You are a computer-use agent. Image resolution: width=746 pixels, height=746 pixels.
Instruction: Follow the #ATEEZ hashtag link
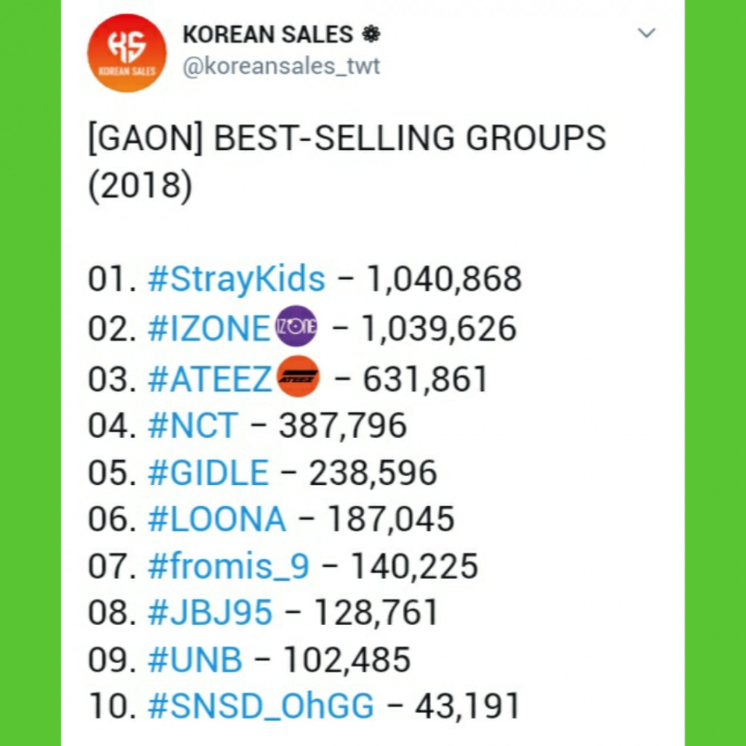(x=210, y=379)
